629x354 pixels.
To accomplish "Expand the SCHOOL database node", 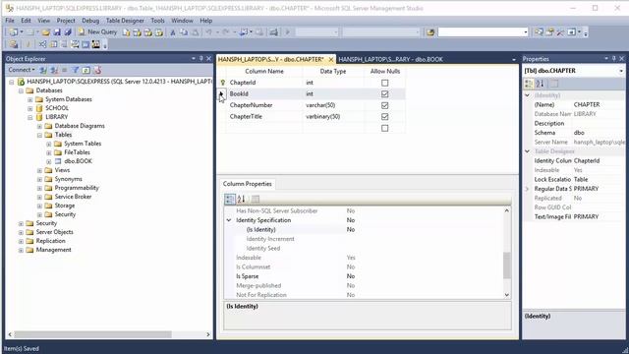I will pyautogui.click(x=30, y=108).
